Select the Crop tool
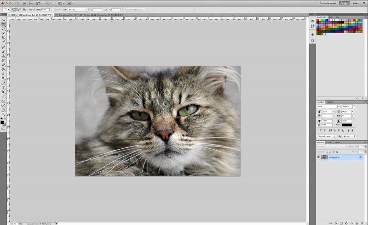 pyautogui.click(x=3, y=38)
